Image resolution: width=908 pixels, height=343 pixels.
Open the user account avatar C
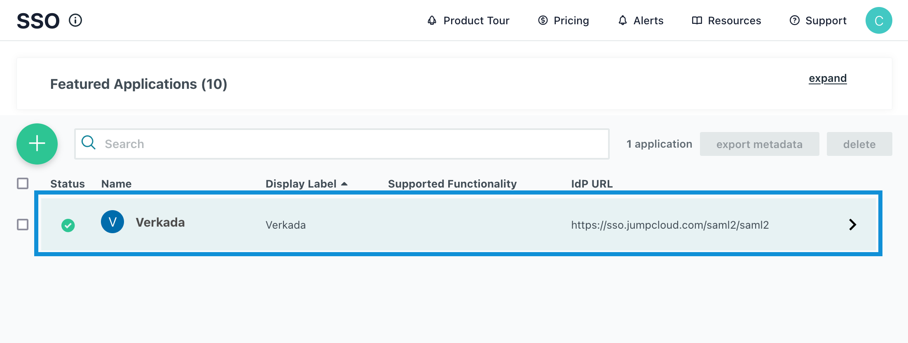878,21
